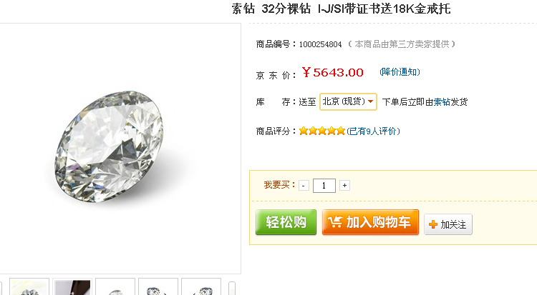Click the red arrow on region dropdown

(x=370, y=101)
